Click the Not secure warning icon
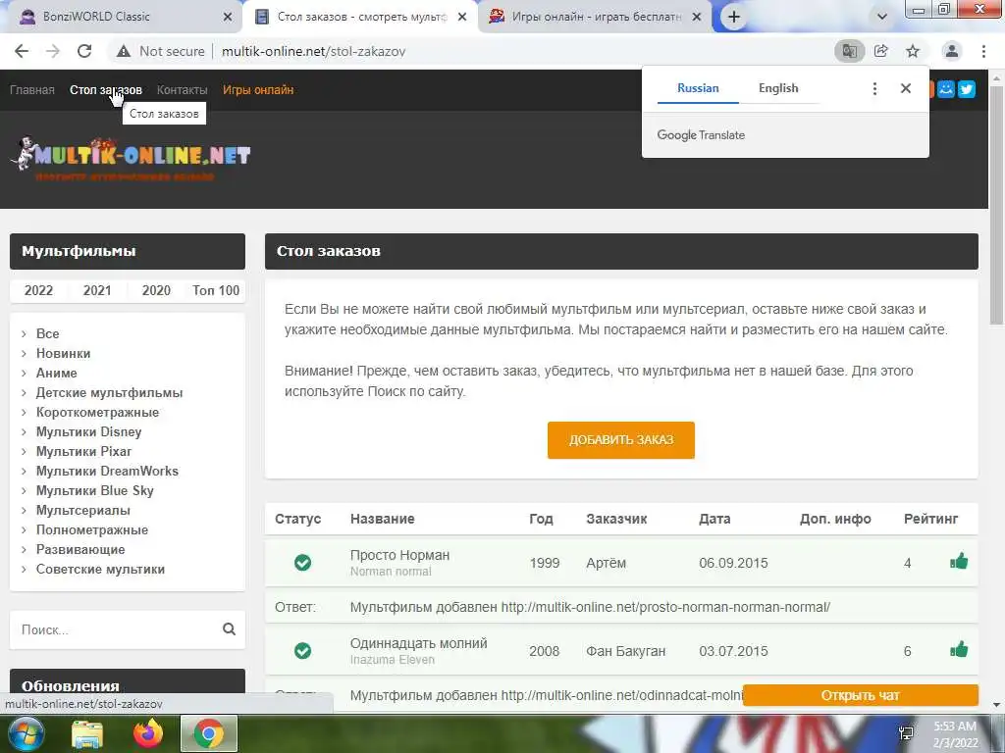This screenshot has width=1005, height=753. click(x=124, y=51)
